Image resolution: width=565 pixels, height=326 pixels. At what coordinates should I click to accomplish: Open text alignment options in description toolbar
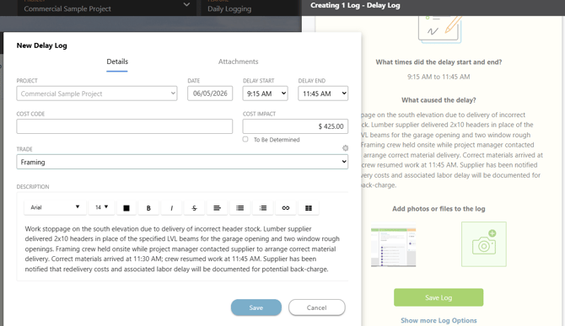[217, 208]
